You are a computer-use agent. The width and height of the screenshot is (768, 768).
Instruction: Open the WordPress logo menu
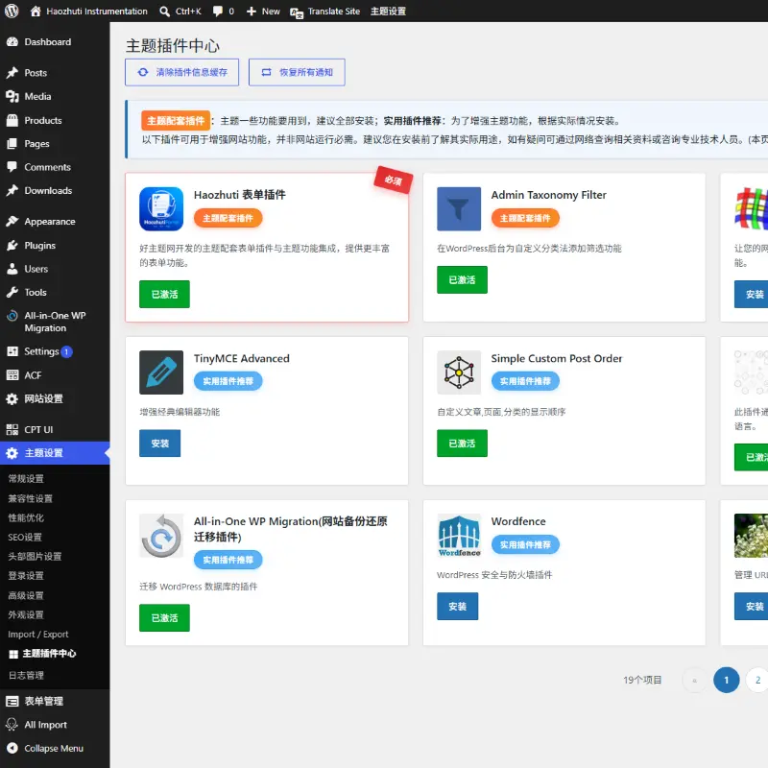12,11
